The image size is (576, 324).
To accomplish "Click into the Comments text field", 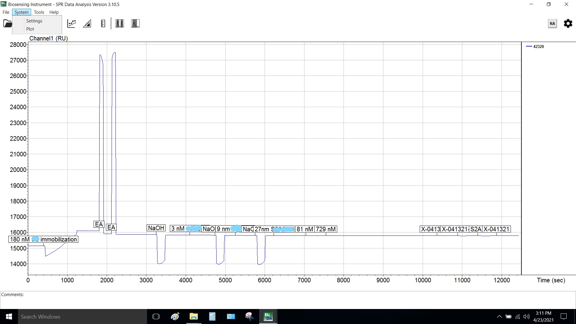I will tap(288, 301).
